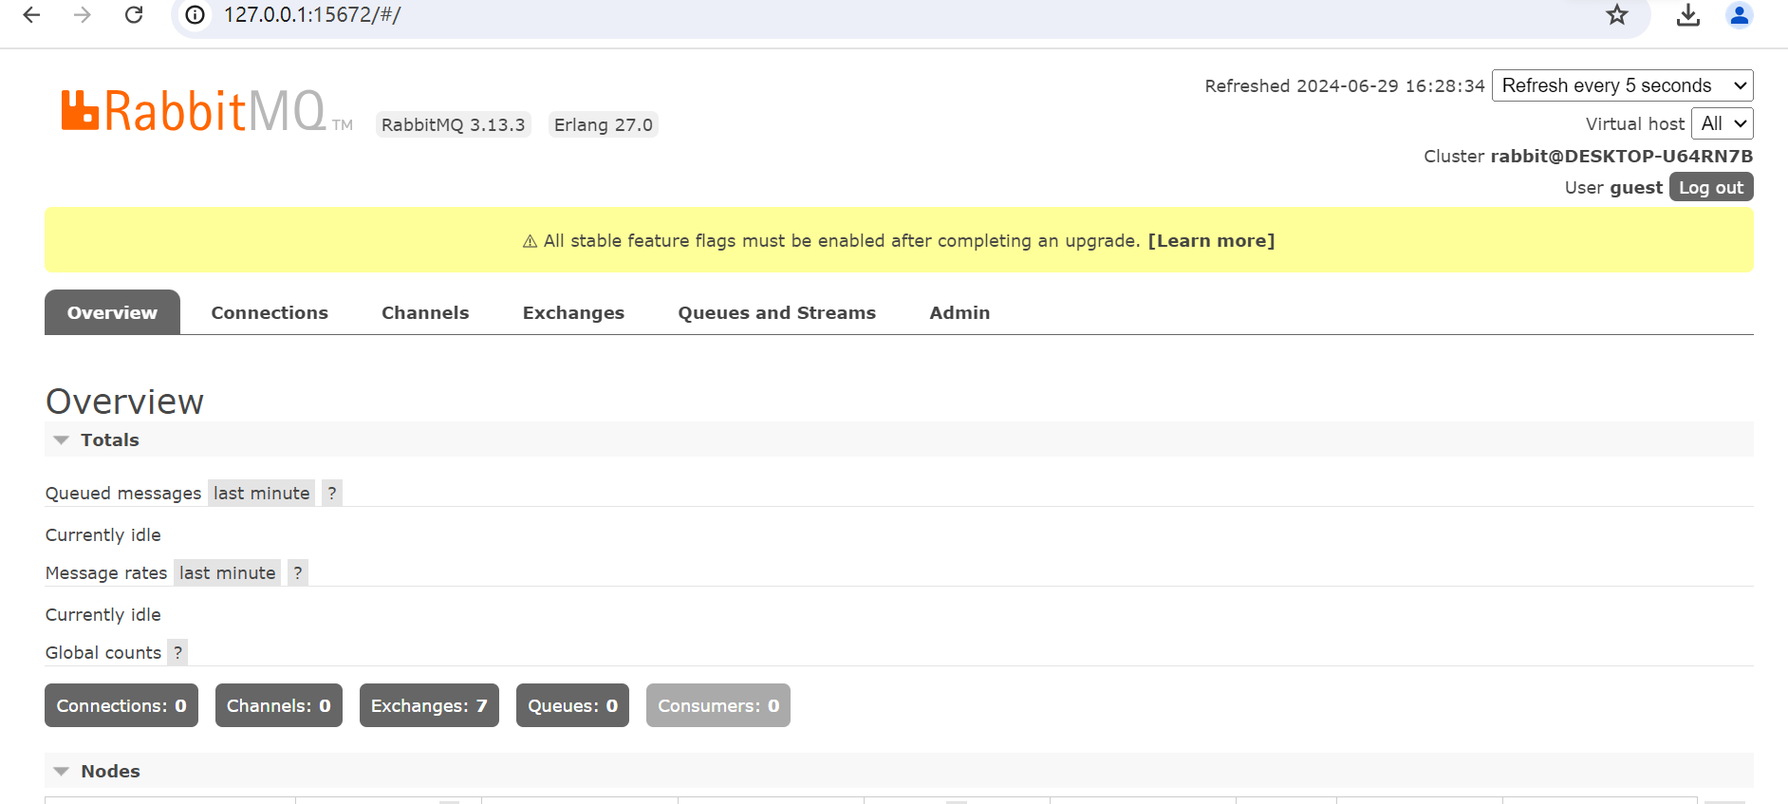The image size is (1788, 804).
Task: Open the browser profile avatar
Action: (x=1740, y=15)
